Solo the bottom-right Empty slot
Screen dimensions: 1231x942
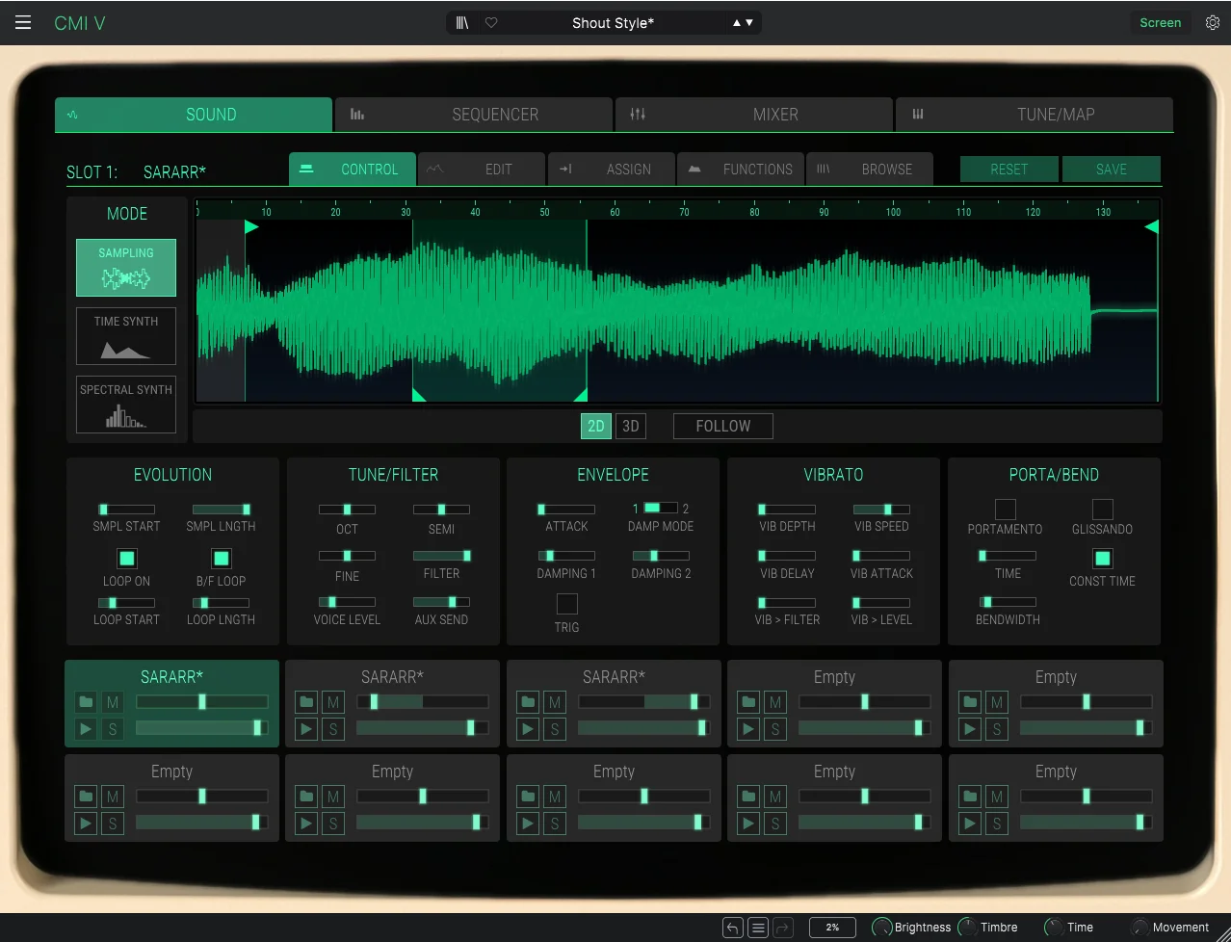[997, 824]
